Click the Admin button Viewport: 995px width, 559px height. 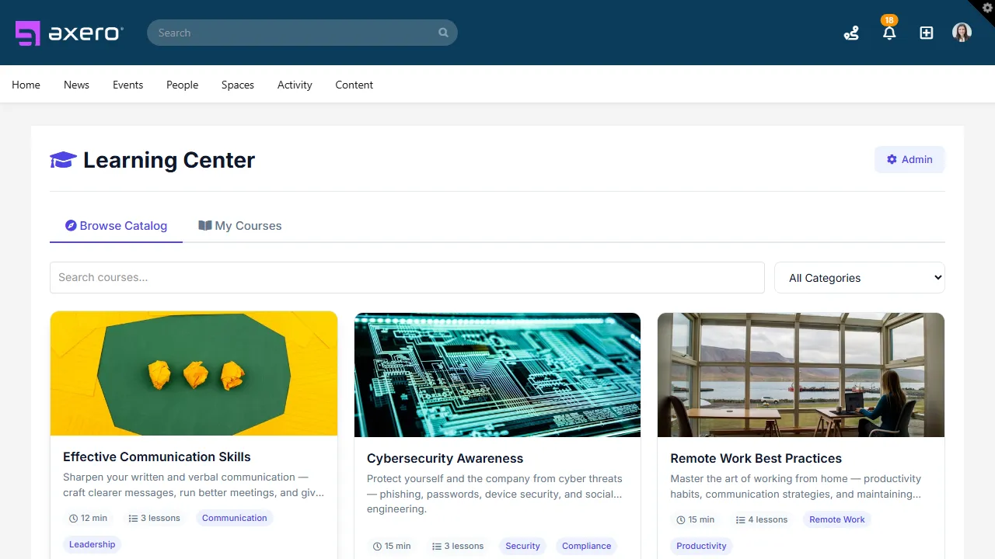click(909, 159)
